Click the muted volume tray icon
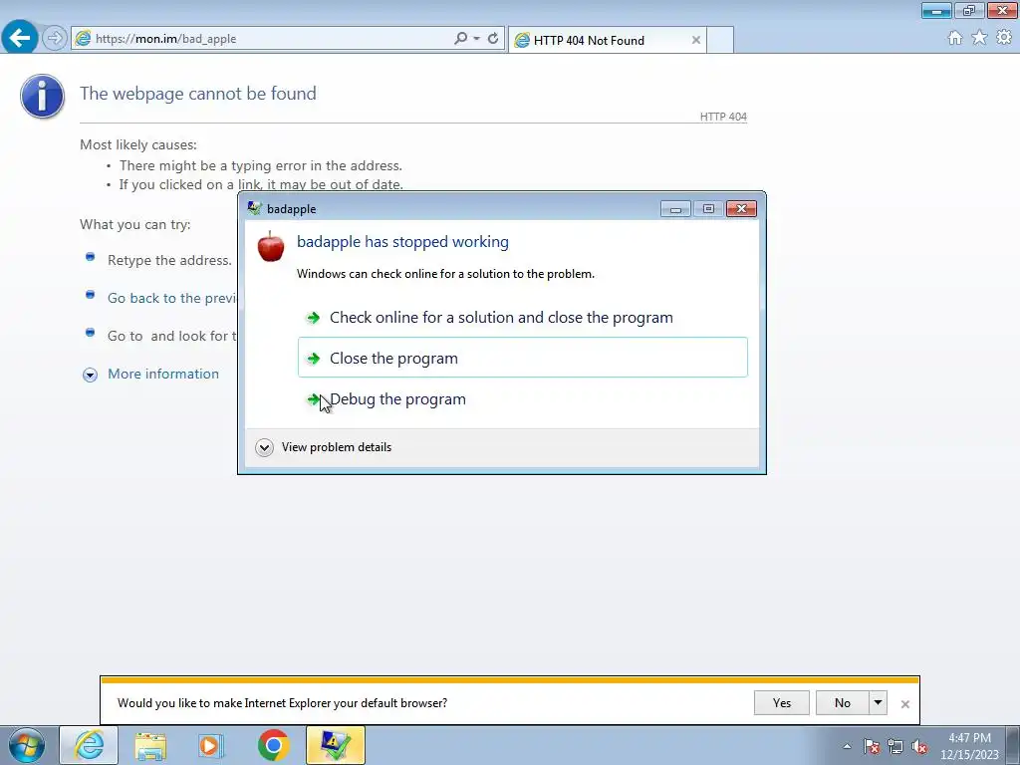1020x765 pixels. tap(919, 746)
